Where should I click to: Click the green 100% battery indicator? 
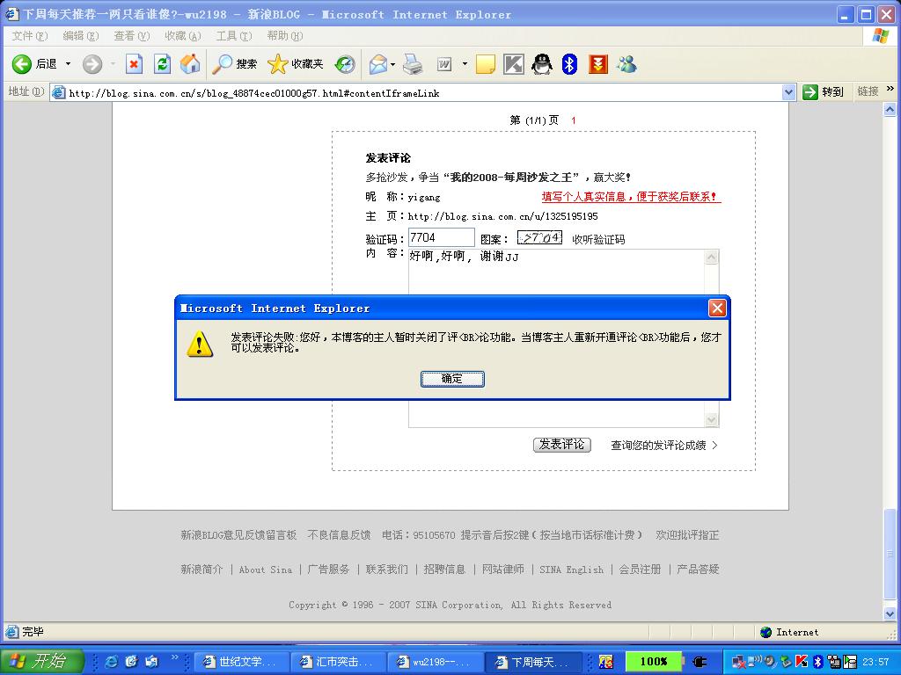[x=654, y=662]
